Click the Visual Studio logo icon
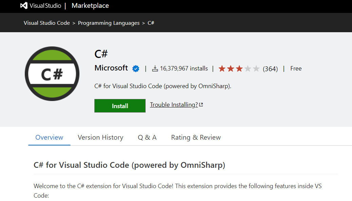Screen dimensions: 352x201 click(x=24, y=5)
